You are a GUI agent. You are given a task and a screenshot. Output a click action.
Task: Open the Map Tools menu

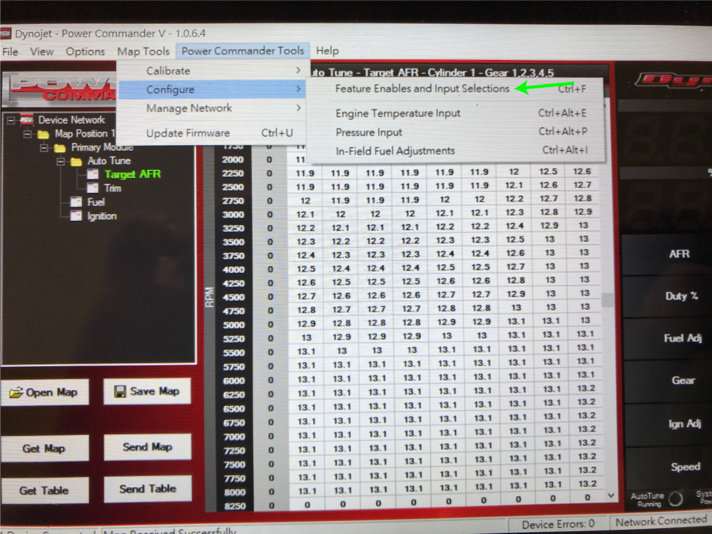tap(143, 52)
